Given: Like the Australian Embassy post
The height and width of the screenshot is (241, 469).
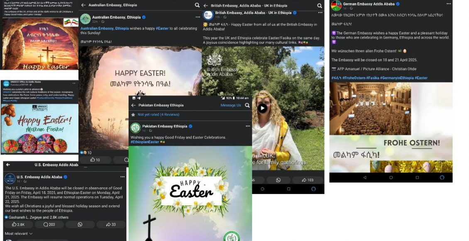Looking at the screenshot, I should (x=95, y=160).
